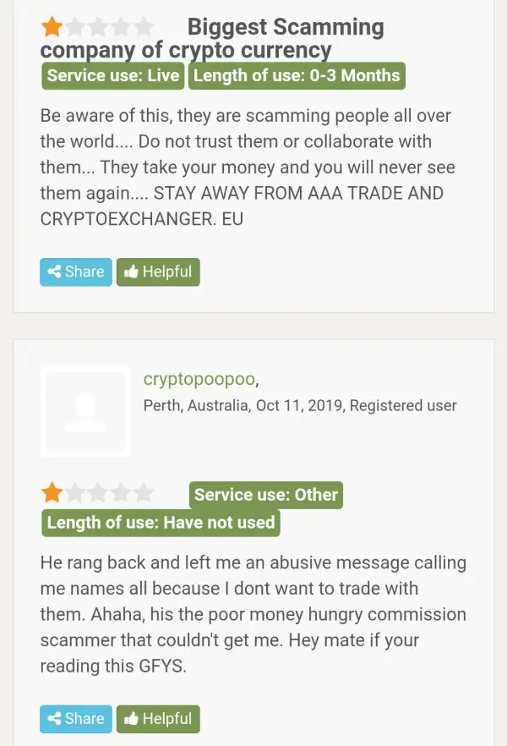The height and width of the screenshot is (746, 507).
Task: Click the "Oct 11, 2019" review date
Action: pos(300,406)
